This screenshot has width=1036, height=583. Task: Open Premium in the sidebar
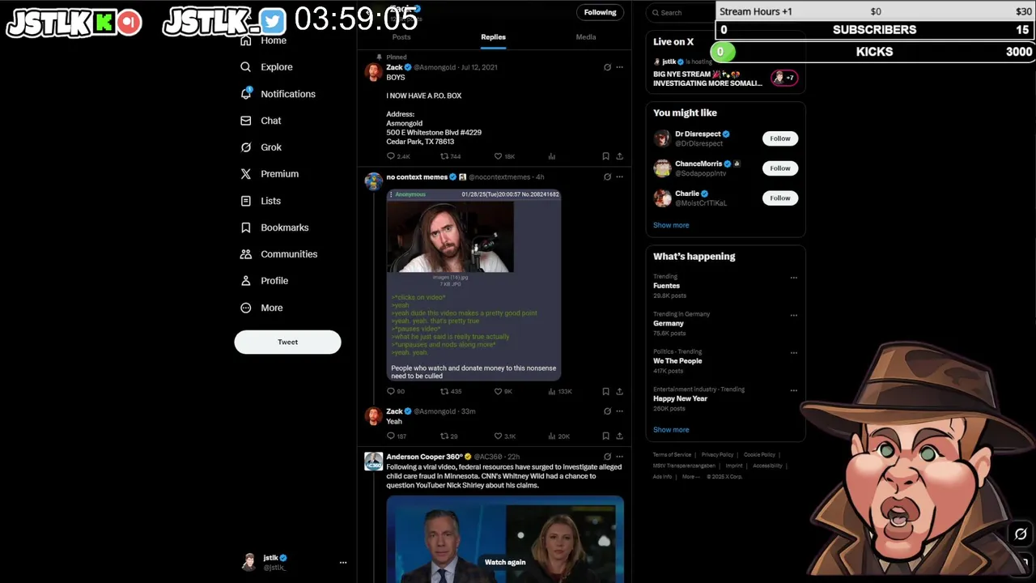(270, 174)
